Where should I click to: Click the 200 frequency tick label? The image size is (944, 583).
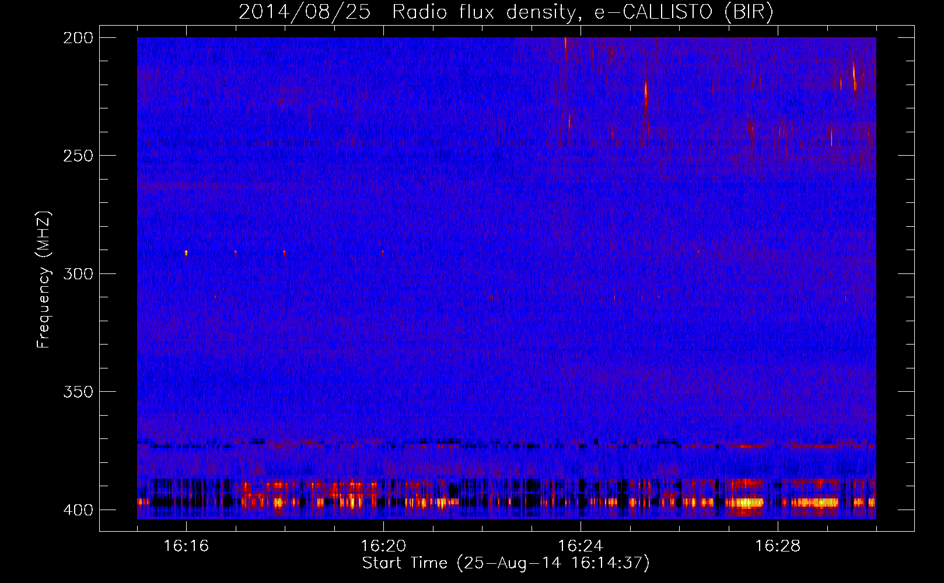point(78,38)
